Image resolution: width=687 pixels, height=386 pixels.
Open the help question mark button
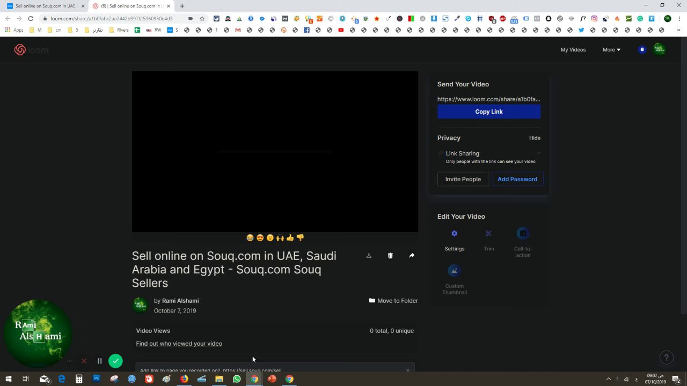[x=666, y=357]
